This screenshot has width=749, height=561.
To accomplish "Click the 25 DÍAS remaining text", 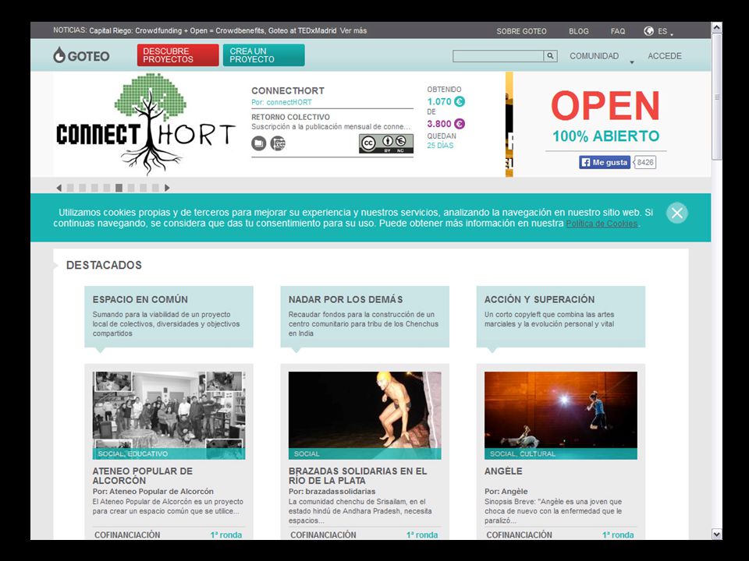I will click(x=440, y=146).
